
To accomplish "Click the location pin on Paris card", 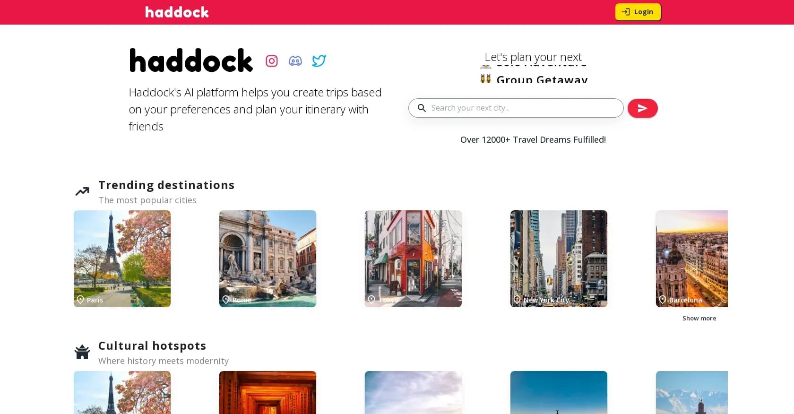I will (80, 300).
